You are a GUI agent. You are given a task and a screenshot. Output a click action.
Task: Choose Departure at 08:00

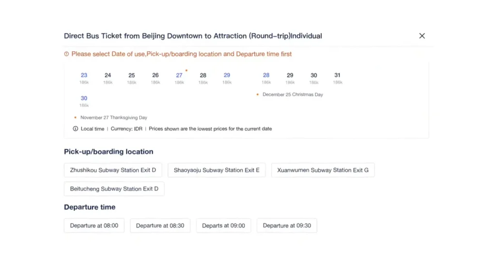[94, 226]
